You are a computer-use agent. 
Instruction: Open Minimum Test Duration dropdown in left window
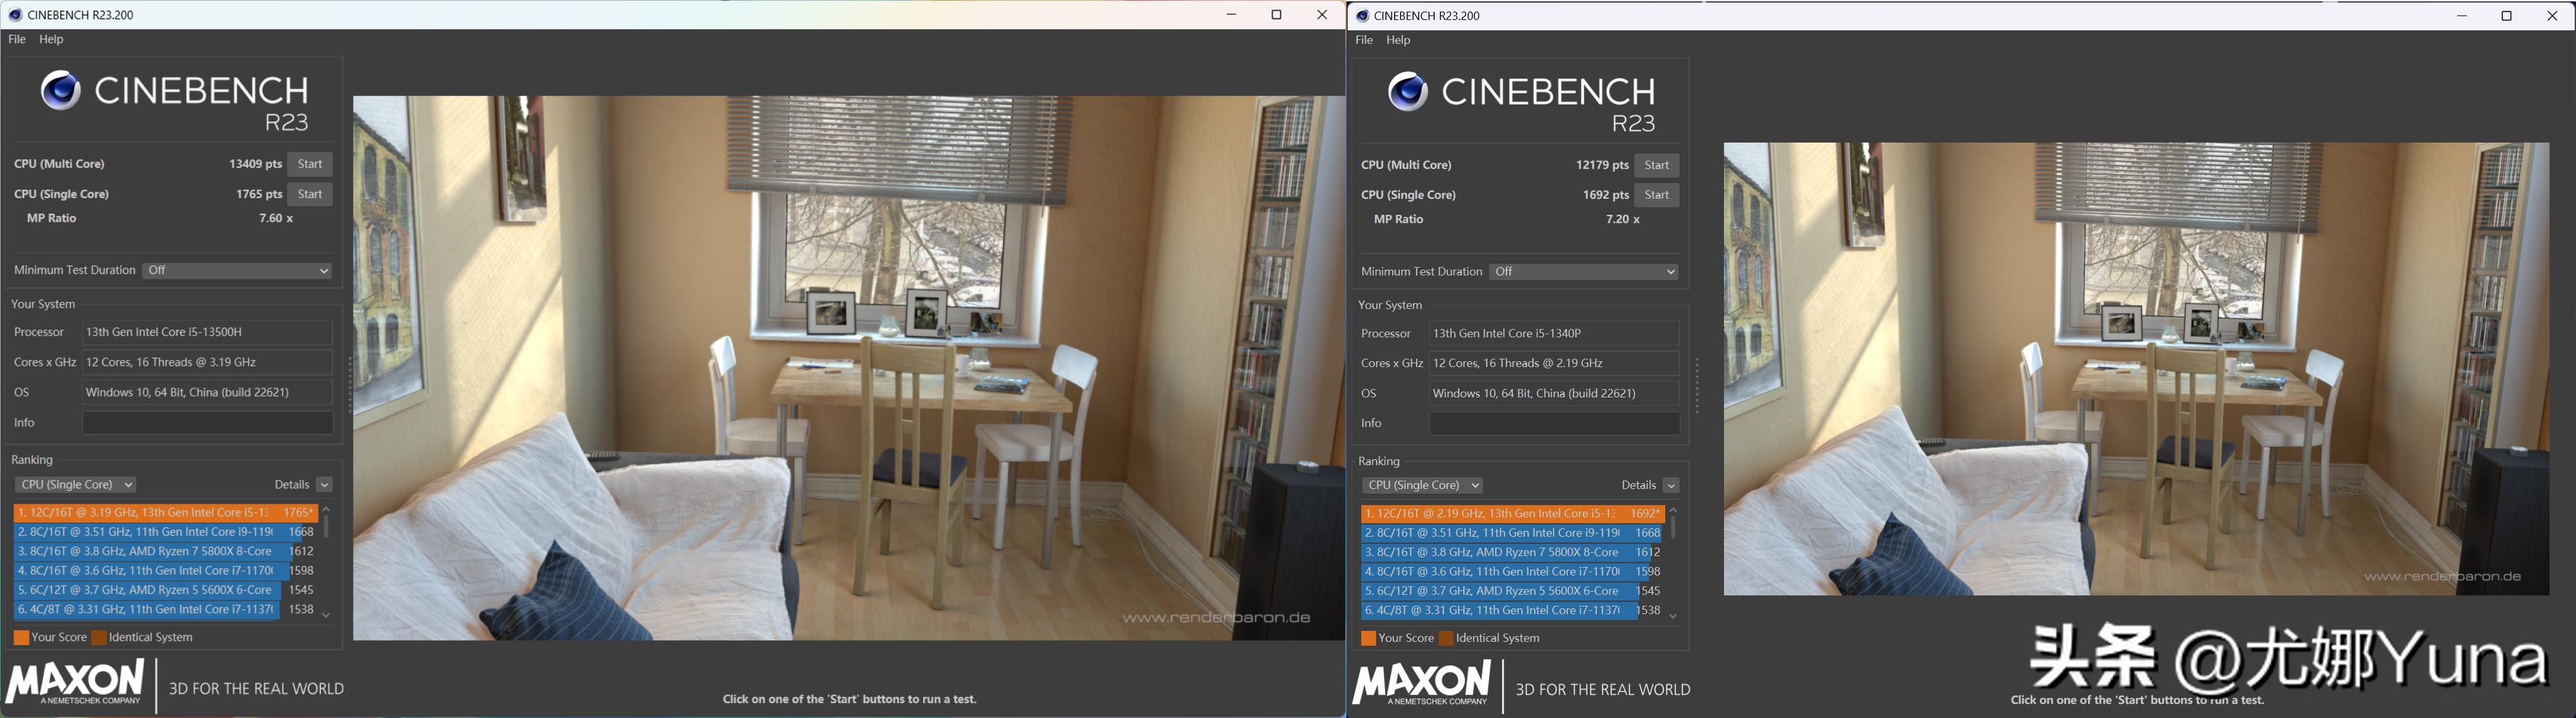[237, 271]
